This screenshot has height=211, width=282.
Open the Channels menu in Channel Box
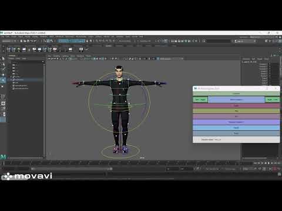point(246,59)
